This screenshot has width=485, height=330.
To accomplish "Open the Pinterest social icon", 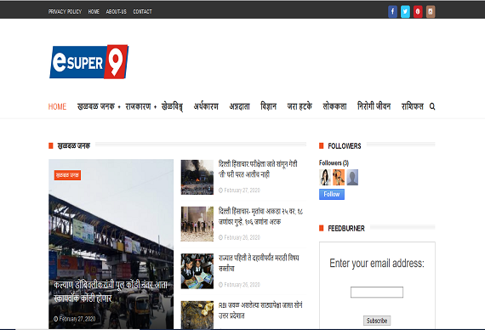I will [418, 12].
